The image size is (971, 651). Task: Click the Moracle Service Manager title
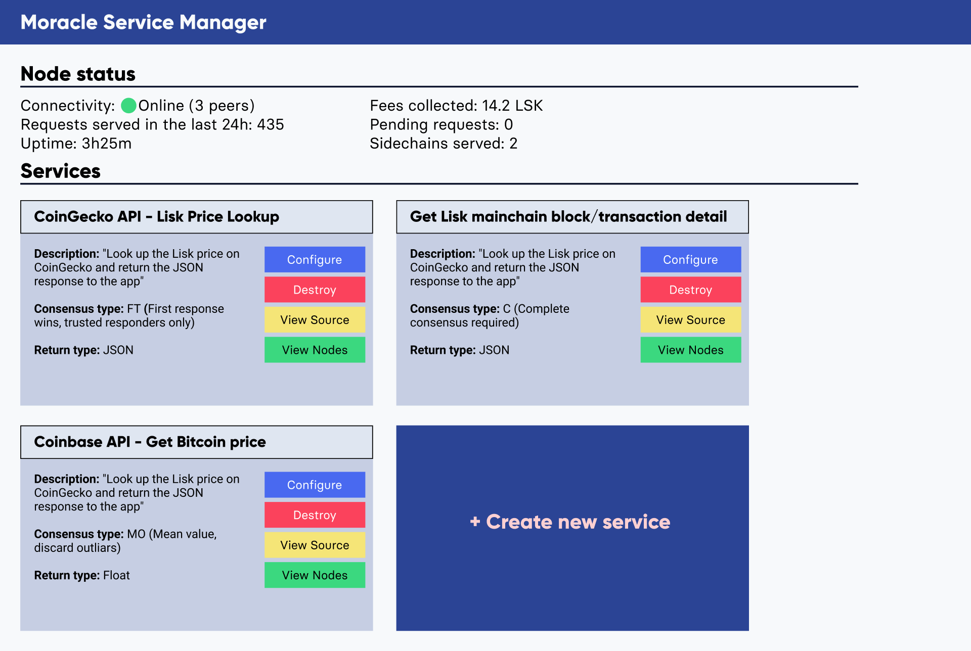(143, 22)
